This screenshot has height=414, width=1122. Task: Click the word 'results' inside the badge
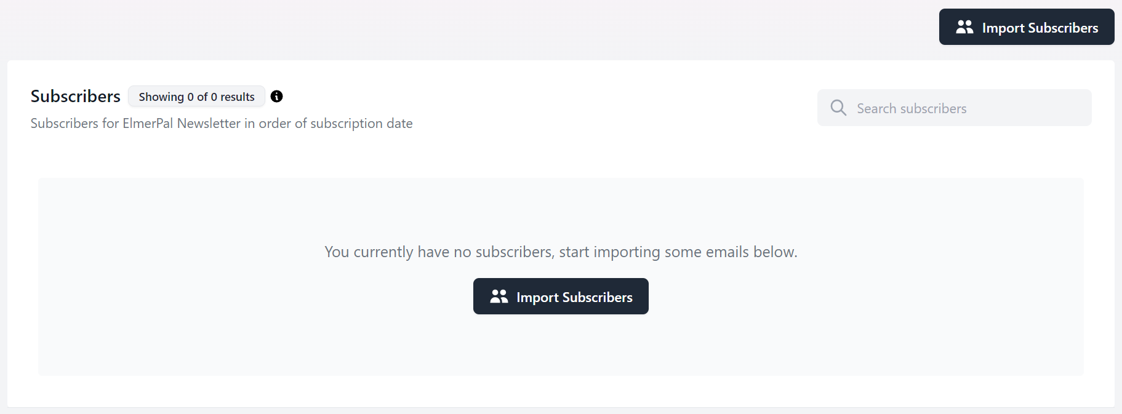click(x=238, y=97)
